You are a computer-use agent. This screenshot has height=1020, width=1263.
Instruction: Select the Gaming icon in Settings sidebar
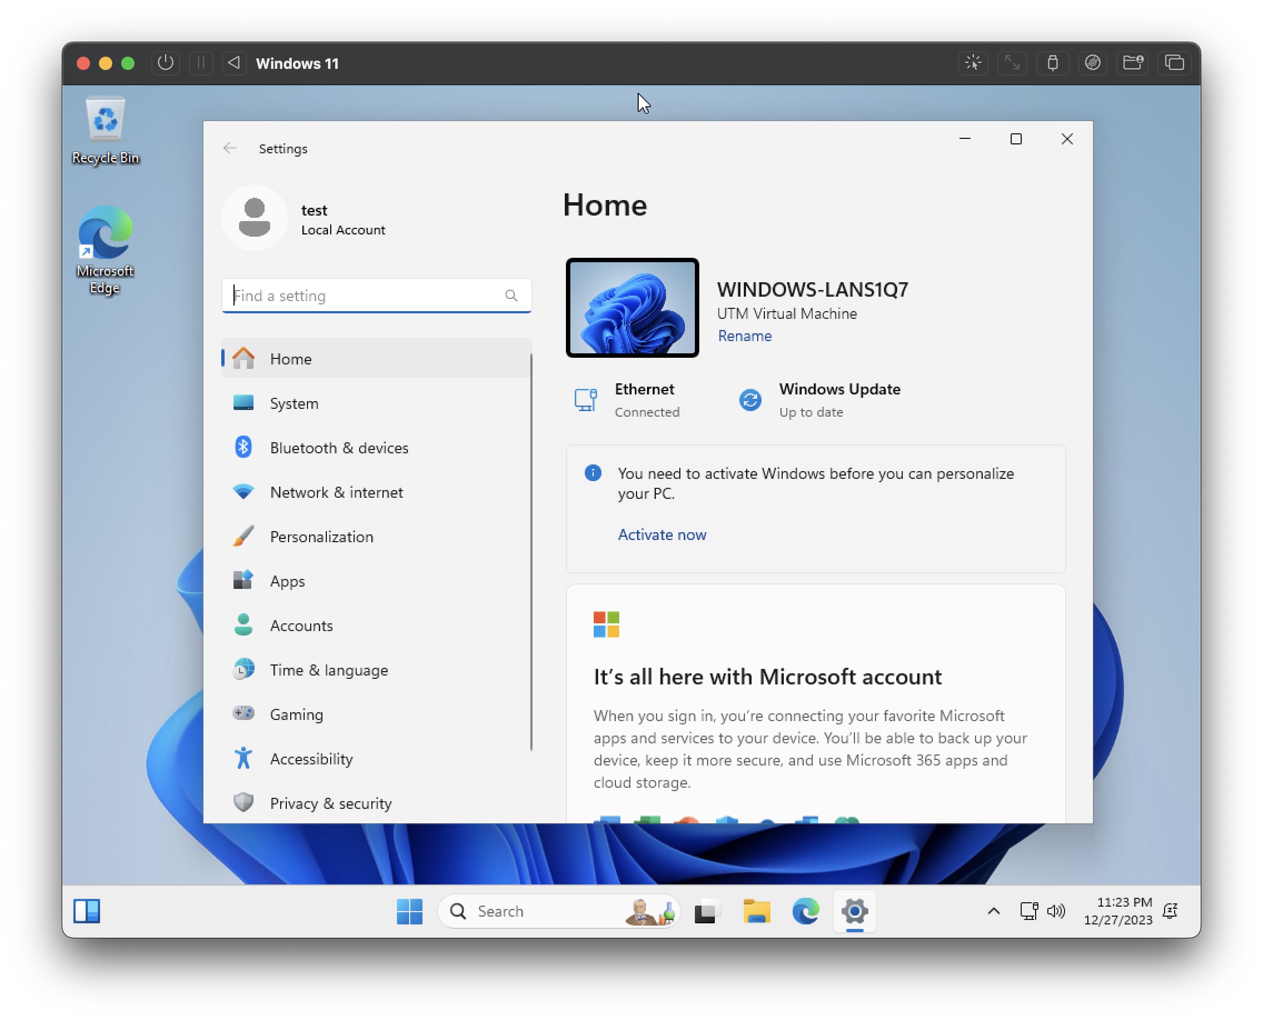(243, 713)
